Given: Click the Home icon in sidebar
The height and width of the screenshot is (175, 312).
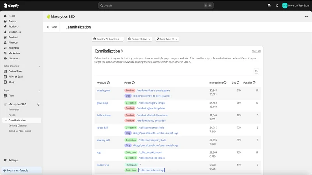Looking at the screenshot, I should click(x=5, y=16).
